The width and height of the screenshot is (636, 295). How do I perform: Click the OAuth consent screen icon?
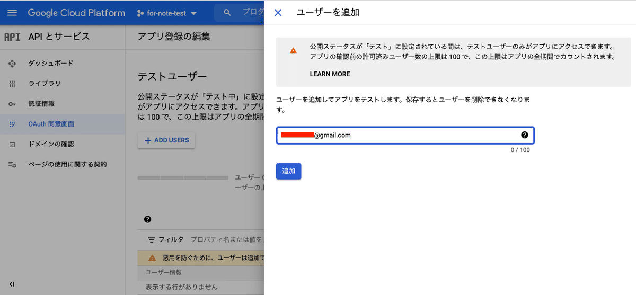12,124
